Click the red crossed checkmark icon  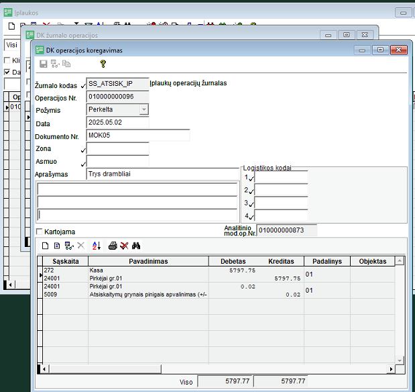coord(124,246)
